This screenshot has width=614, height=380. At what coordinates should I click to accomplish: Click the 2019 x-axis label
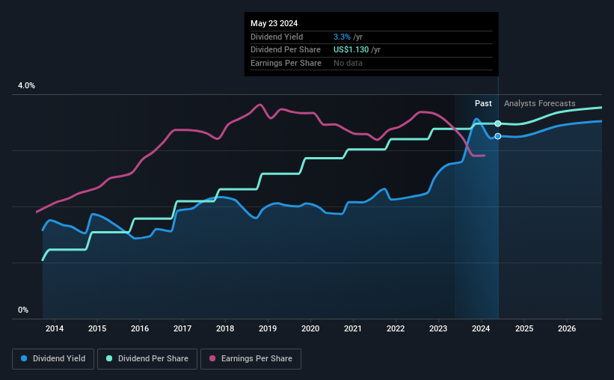click(x=268, y=328)
